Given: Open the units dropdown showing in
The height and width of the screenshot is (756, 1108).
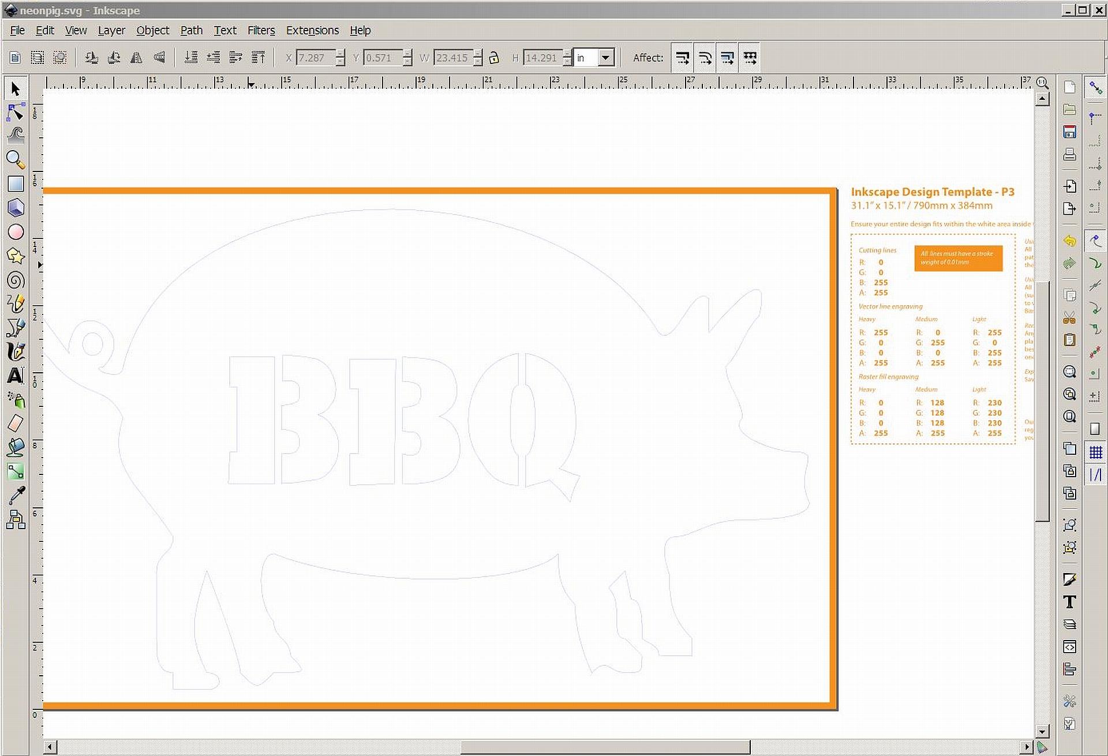Looking at the screenshot, I should (605, 58).
